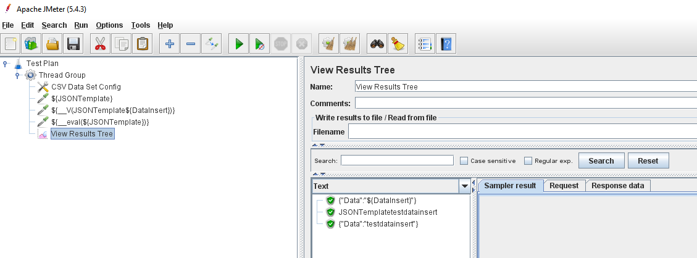Switch to the Response data tab

(617, 186)
